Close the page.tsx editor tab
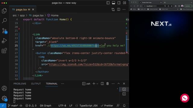This screenshot has width=193, height=108. pyautogui.click(x=33, y=9)
